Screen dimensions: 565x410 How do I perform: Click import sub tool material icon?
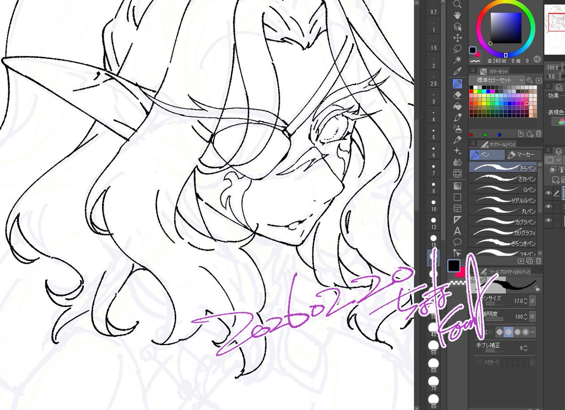click(521, 260)
